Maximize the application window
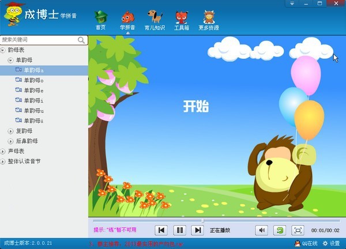This screenshot has height=249, width=346. [x=319, y=3]
